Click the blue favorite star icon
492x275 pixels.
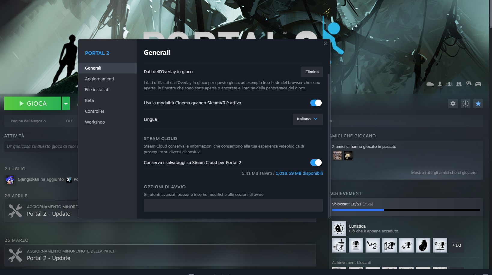point(478,103)
